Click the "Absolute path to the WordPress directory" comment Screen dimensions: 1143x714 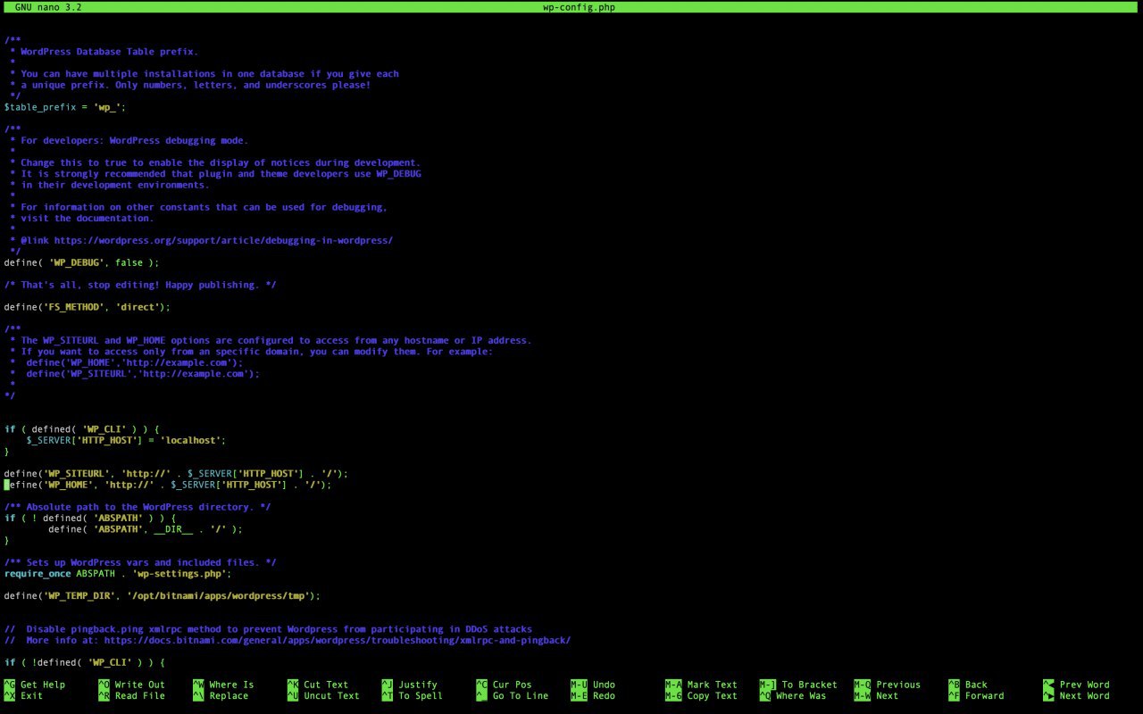click(138, 507)
